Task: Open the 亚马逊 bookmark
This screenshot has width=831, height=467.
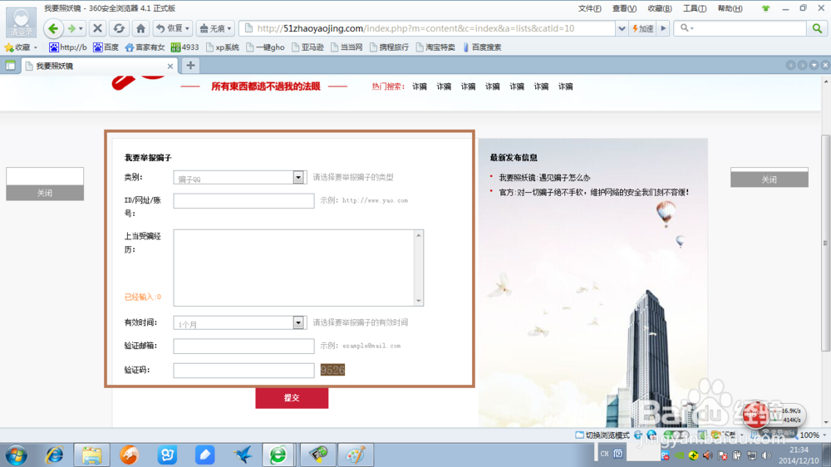Action: (x=307, y=47)
